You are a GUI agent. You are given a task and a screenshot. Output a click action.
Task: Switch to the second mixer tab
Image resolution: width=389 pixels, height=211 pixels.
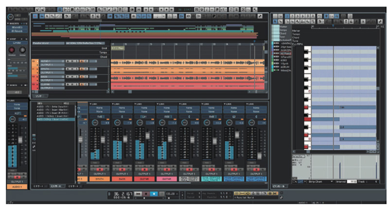56,186
